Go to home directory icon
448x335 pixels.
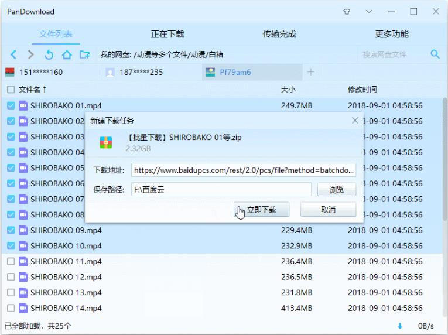(x=67, y=54)
